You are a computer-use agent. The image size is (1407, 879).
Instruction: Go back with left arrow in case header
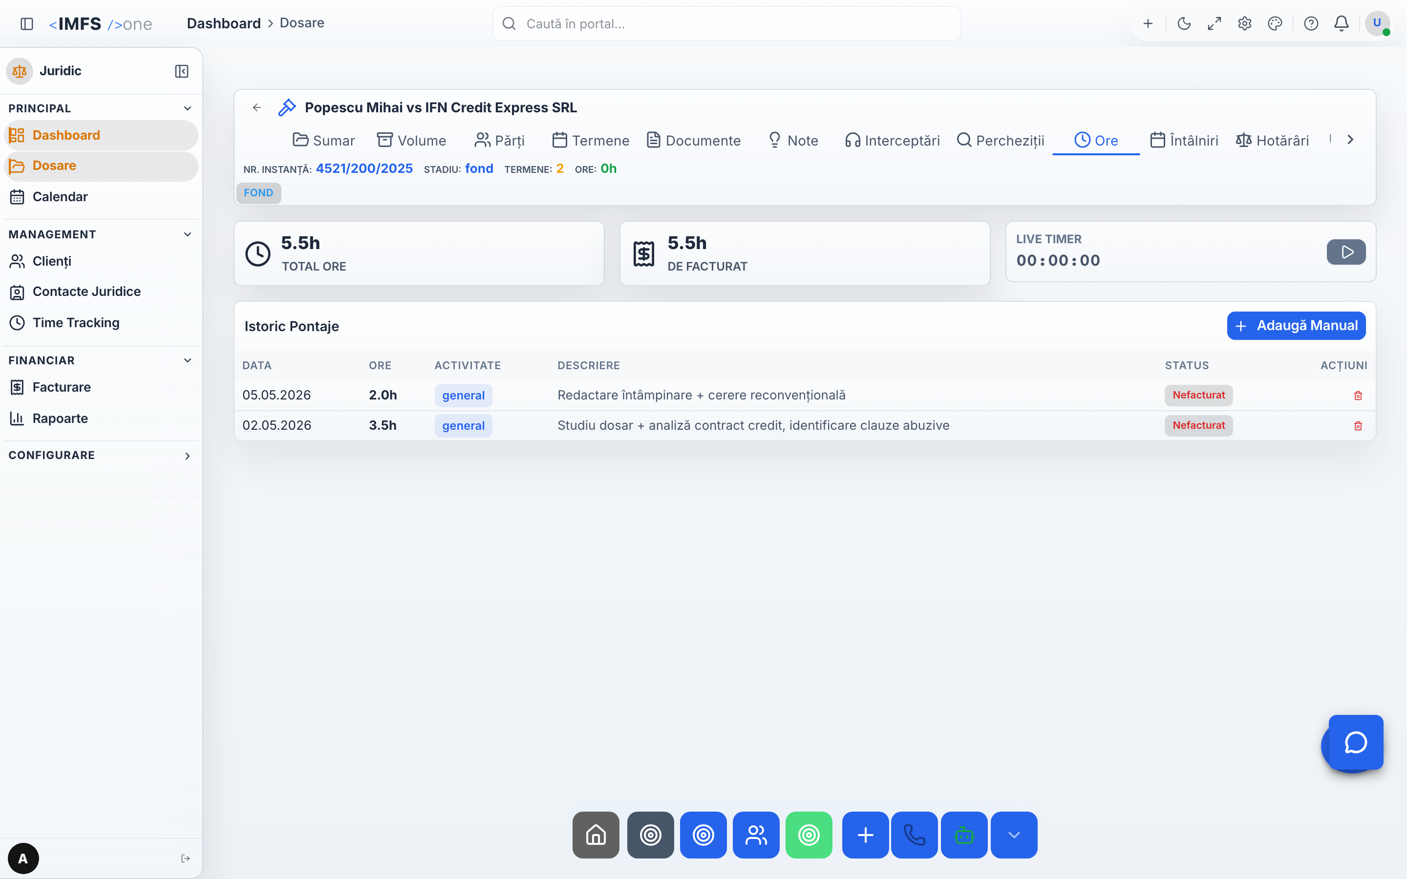pyautogui.click(x=256, y=107)
